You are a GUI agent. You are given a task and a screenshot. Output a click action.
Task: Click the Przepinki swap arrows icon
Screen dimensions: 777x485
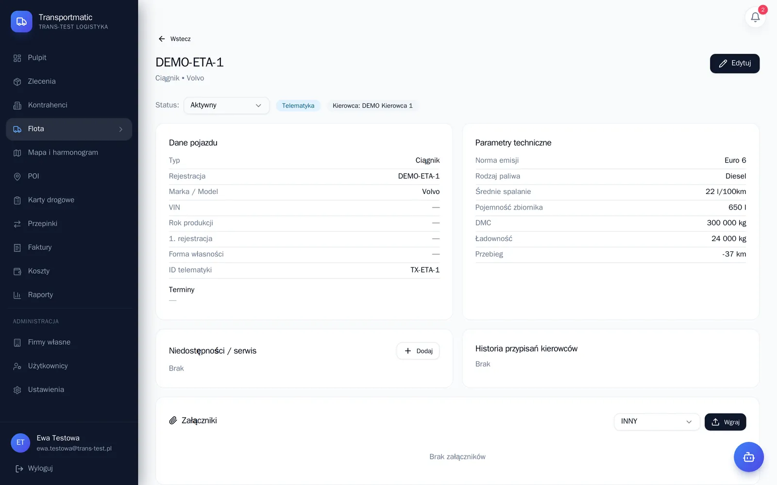coord(17,224)
